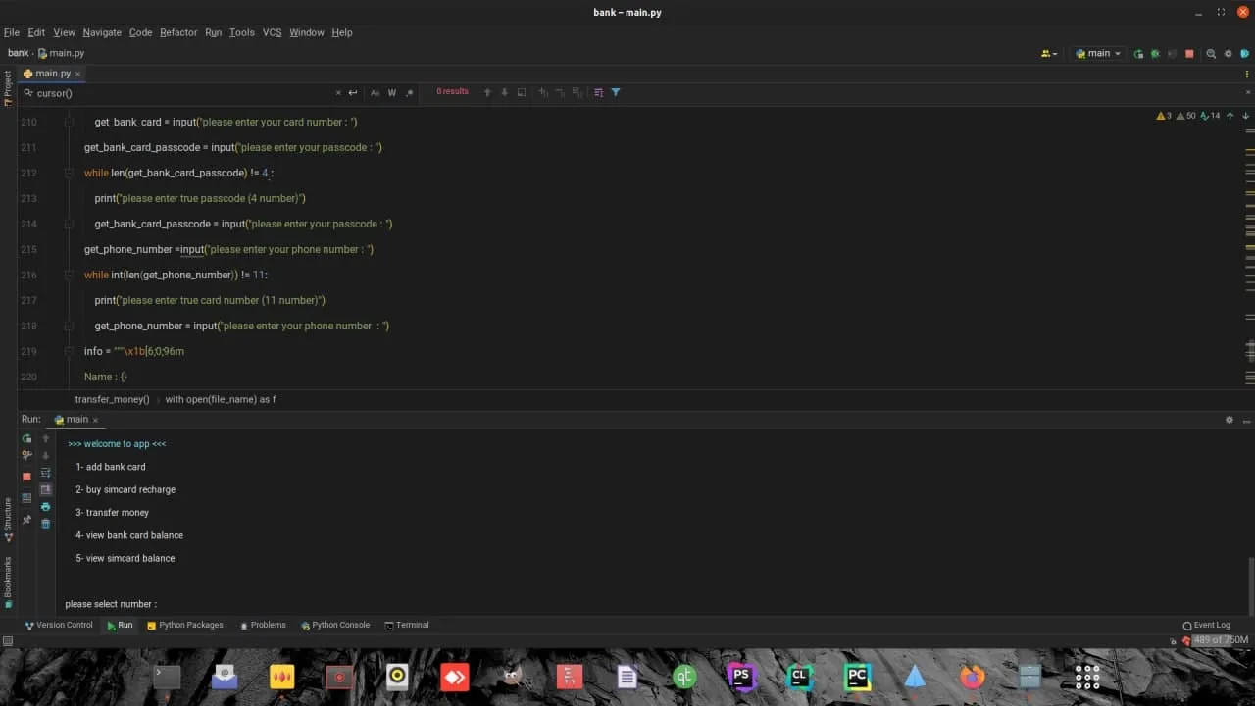Screen dimensions: 1255x706
Task: Open Python Console tool window
Action: click(x=335, y=625)
